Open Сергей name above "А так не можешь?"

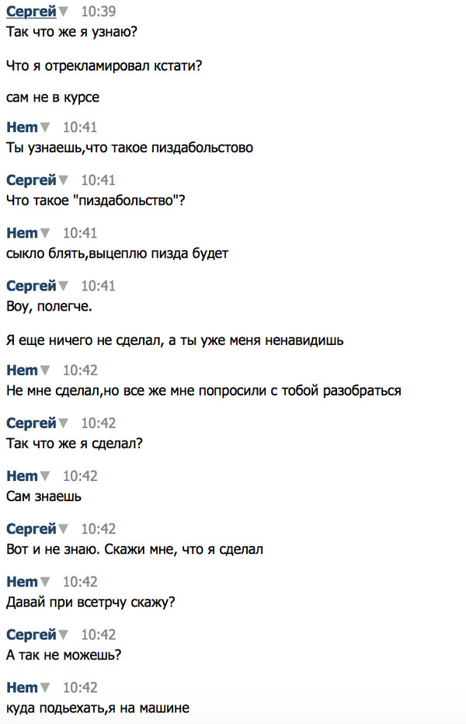pyautogui.click(x=31, y=635)
